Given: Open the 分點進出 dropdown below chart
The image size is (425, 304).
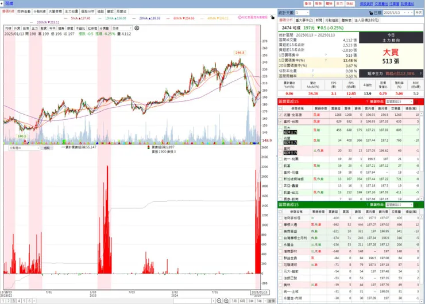Looking at the screenshot, I should (x=24, y=148).
